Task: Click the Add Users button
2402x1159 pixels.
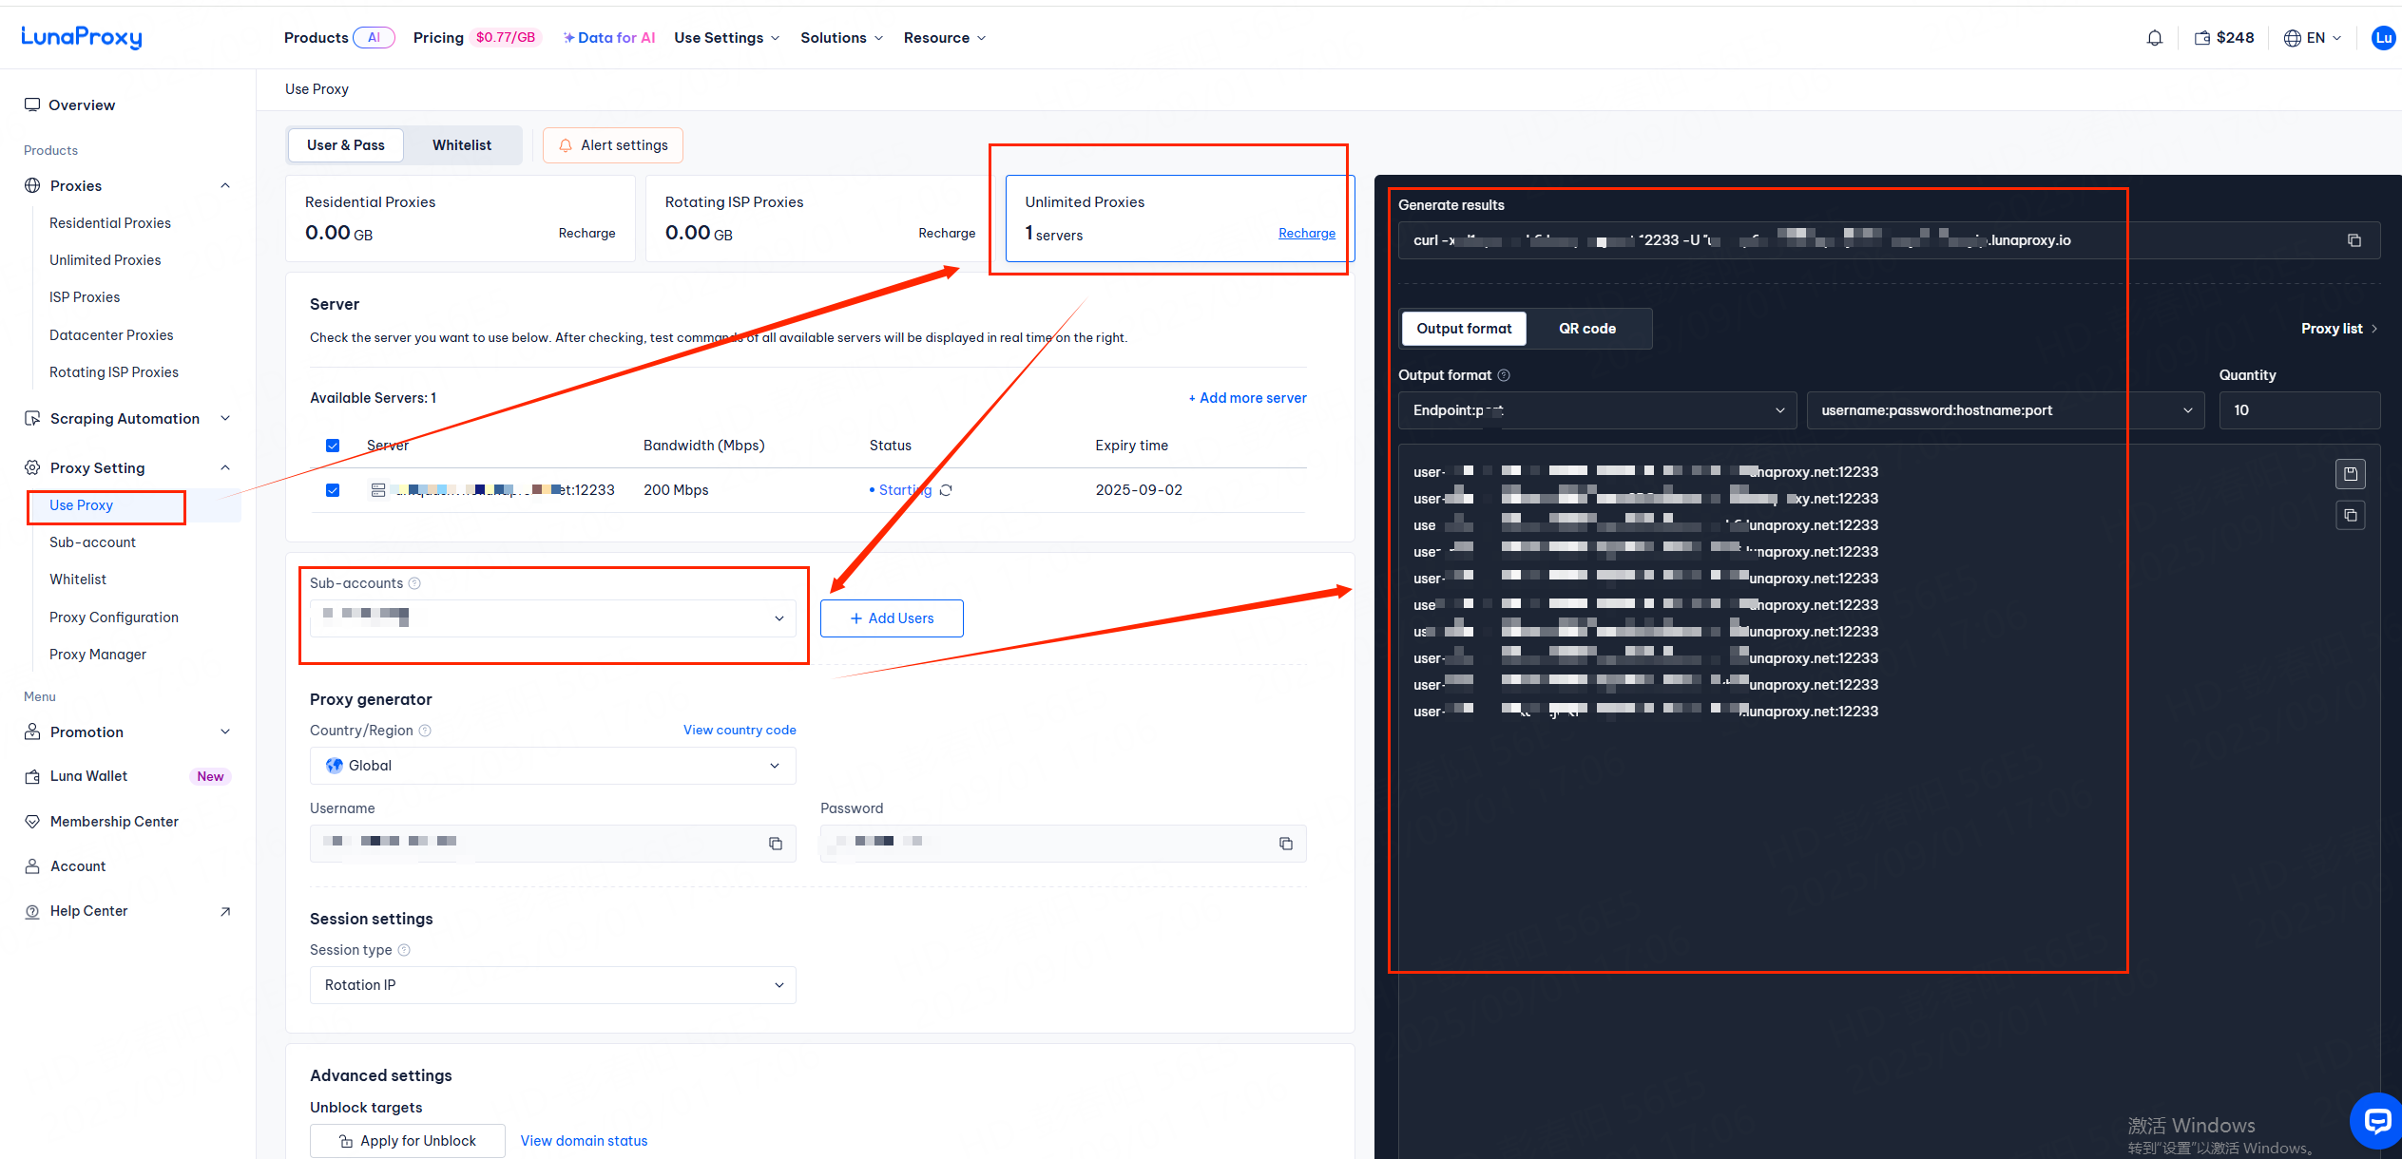Action: pos(891,618)
